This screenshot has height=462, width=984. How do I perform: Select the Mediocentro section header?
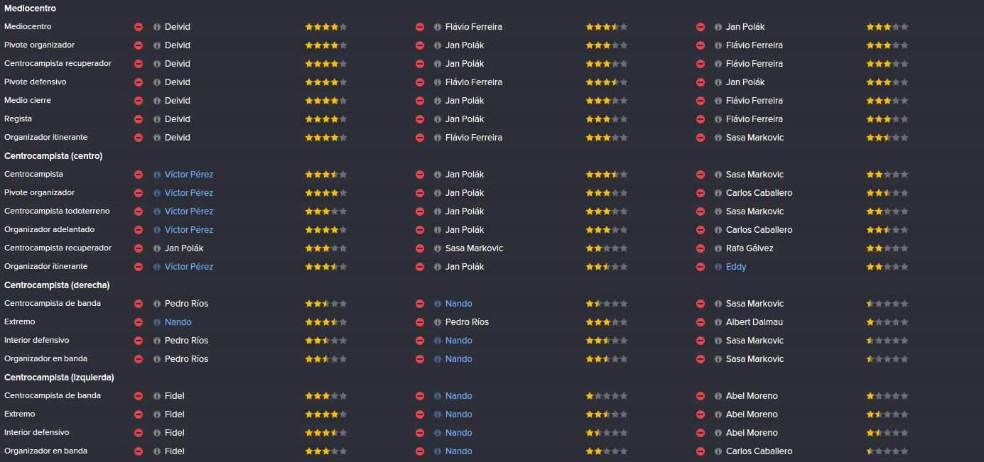[30, 9]
